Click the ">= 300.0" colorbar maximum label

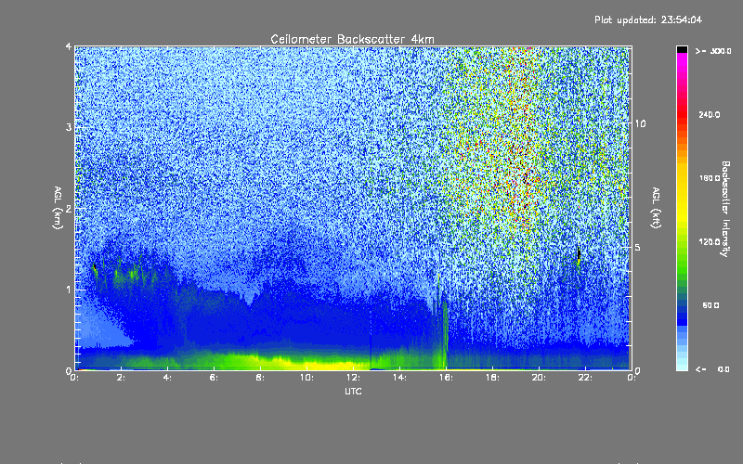(713, 51)
